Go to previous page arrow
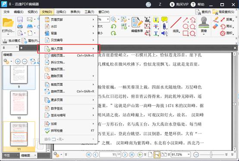The image size is (239, 161). tap(96, 155)
